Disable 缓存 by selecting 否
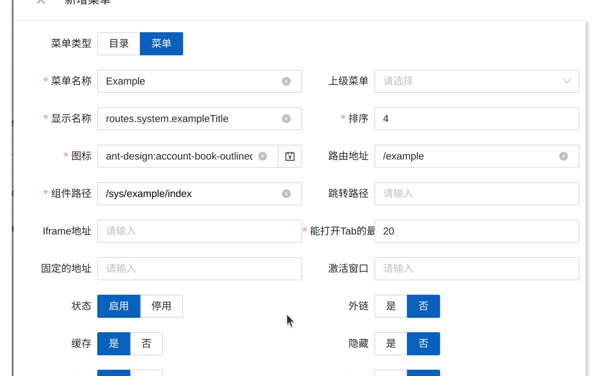The height and width of the screenshot is (376, 600). click(146, 344)
